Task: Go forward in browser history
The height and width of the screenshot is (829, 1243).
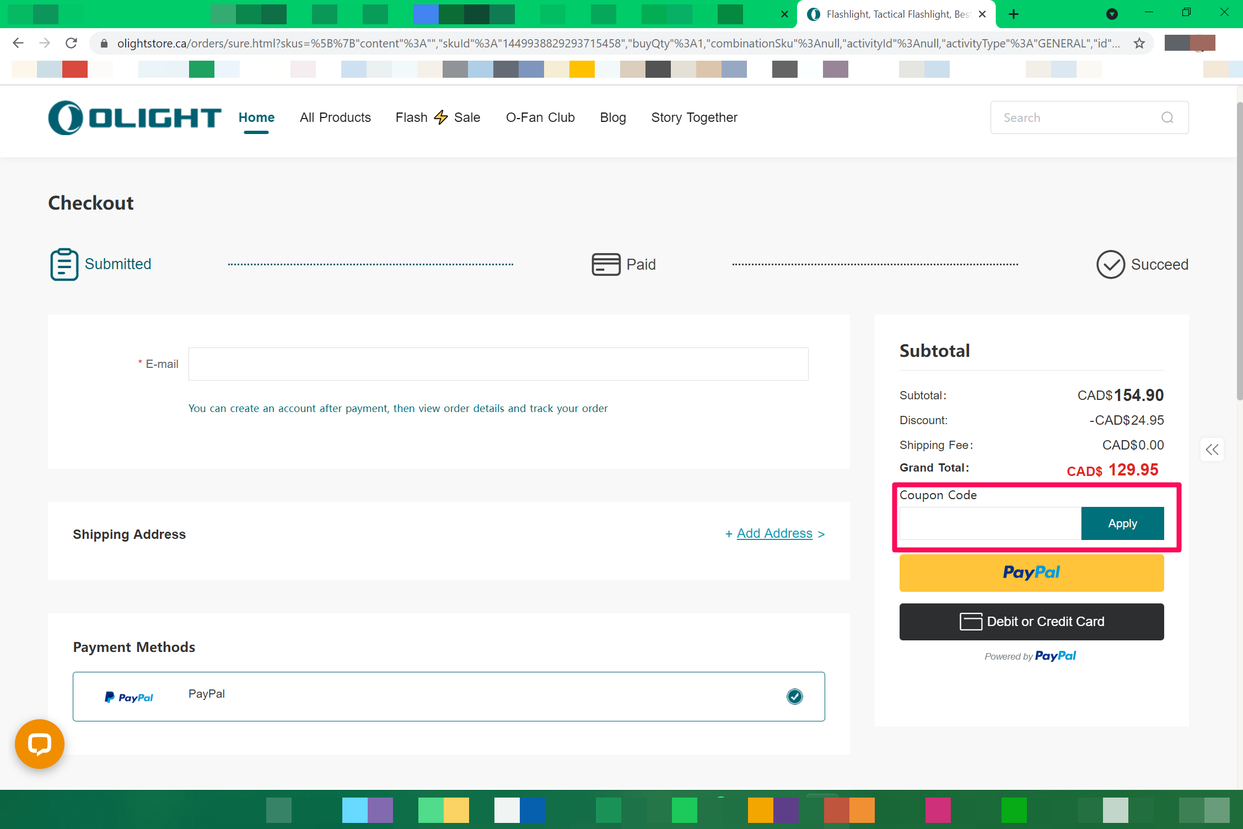Action: [45, 43]
